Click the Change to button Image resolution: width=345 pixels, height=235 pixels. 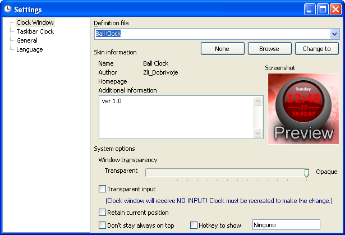coord(316,49)
